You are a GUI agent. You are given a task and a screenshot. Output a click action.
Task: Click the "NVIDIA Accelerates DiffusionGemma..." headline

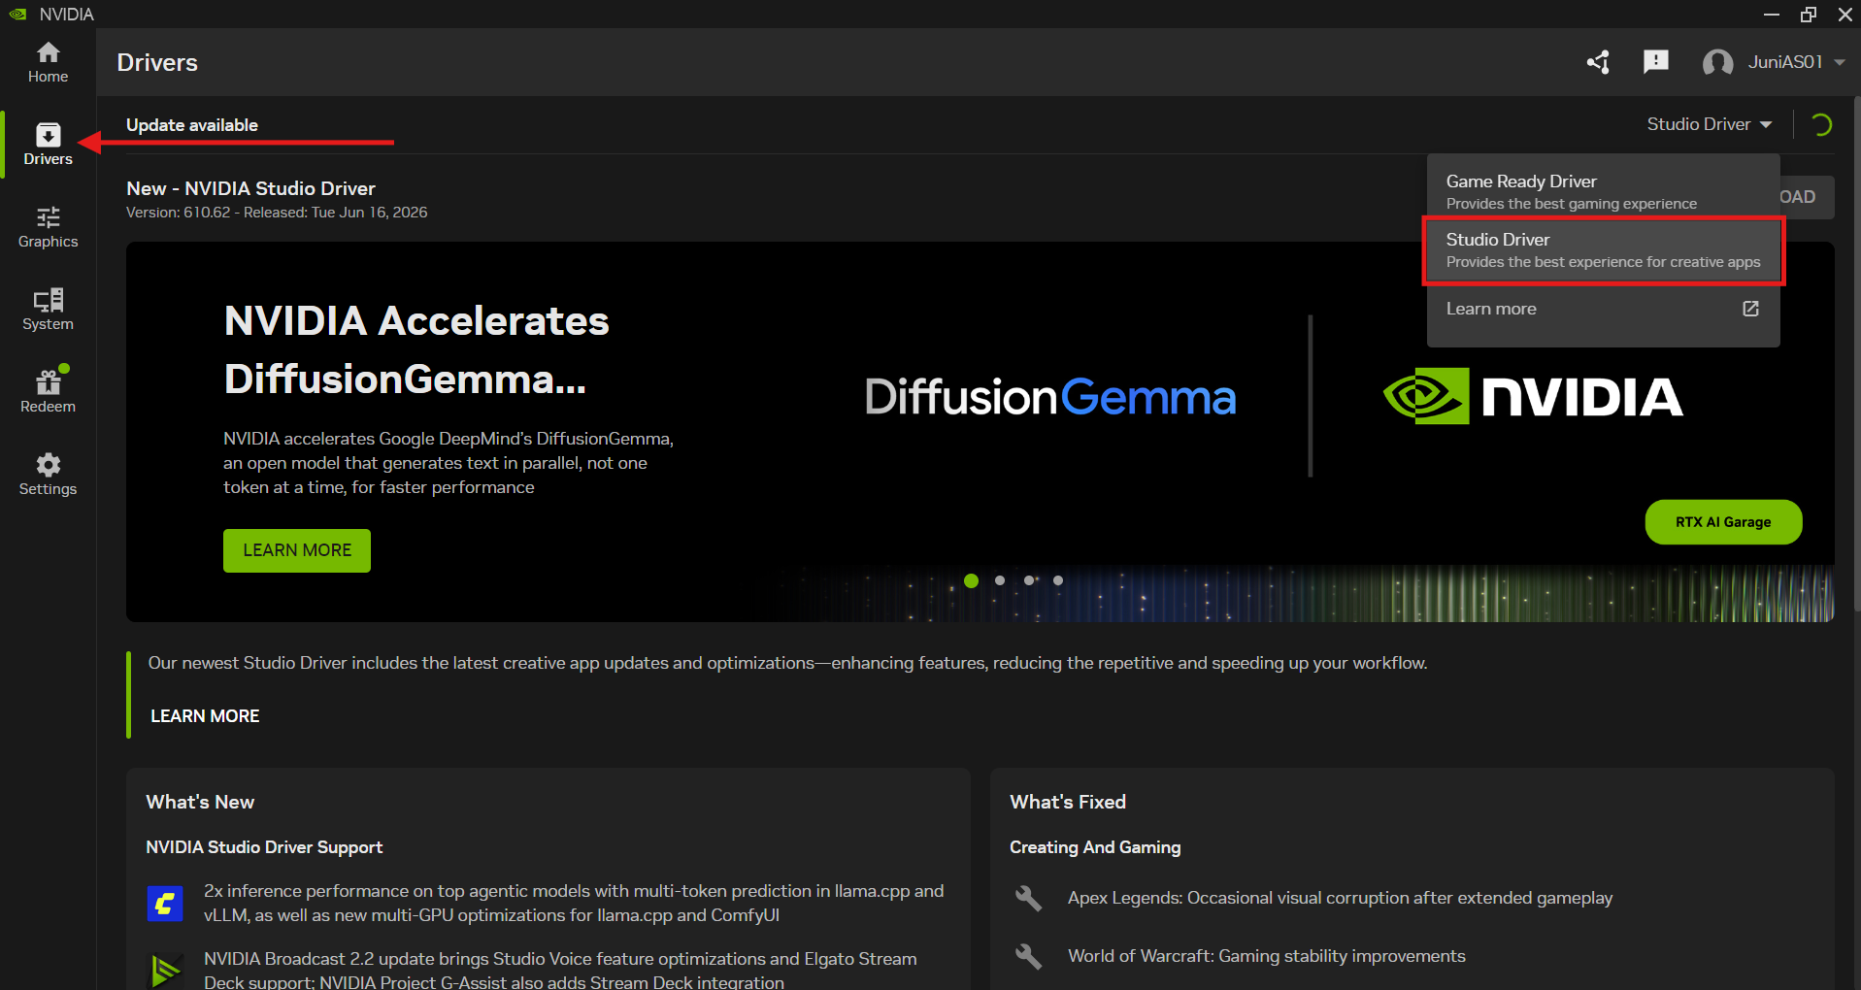(416, 349)
